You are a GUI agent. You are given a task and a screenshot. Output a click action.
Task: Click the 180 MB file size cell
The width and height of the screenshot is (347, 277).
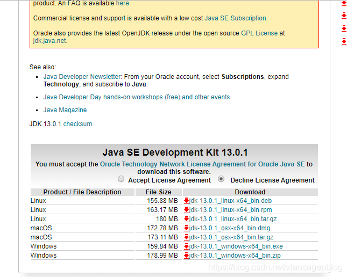(159, 219)
